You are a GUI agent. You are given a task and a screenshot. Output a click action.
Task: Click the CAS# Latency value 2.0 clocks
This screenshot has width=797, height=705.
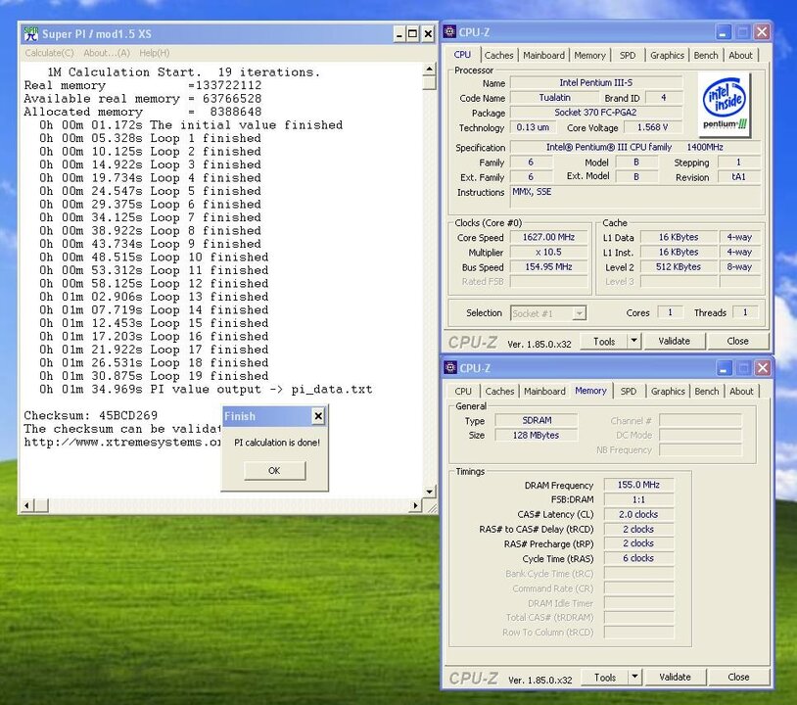click(638, 514)
